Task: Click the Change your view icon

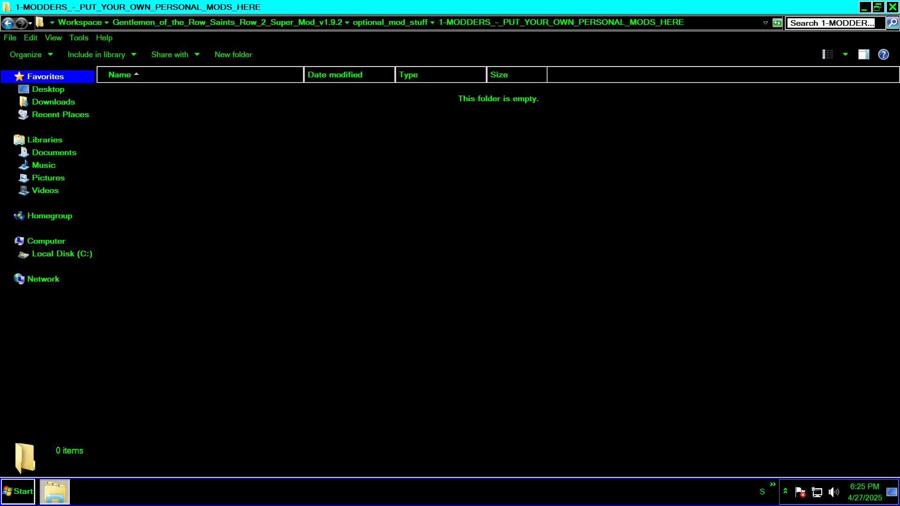Action: 828,54
